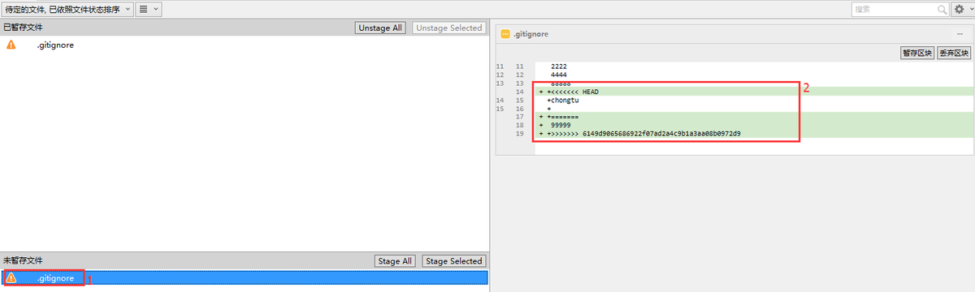Select the '4444' diff line
Viewport: 975px width, 292px height.
tap(754, 75)
